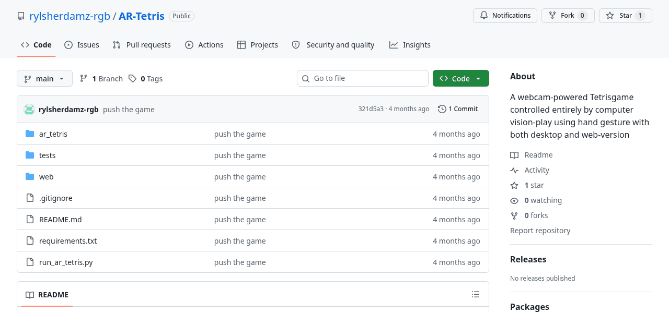Open the AR-Tetris repository name link
669x313 pixels.
click(142, 16)
